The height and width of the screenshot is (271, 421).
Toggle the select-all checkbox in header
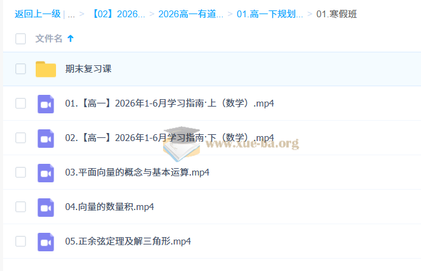pyautogui.click(x=20, y=39)
